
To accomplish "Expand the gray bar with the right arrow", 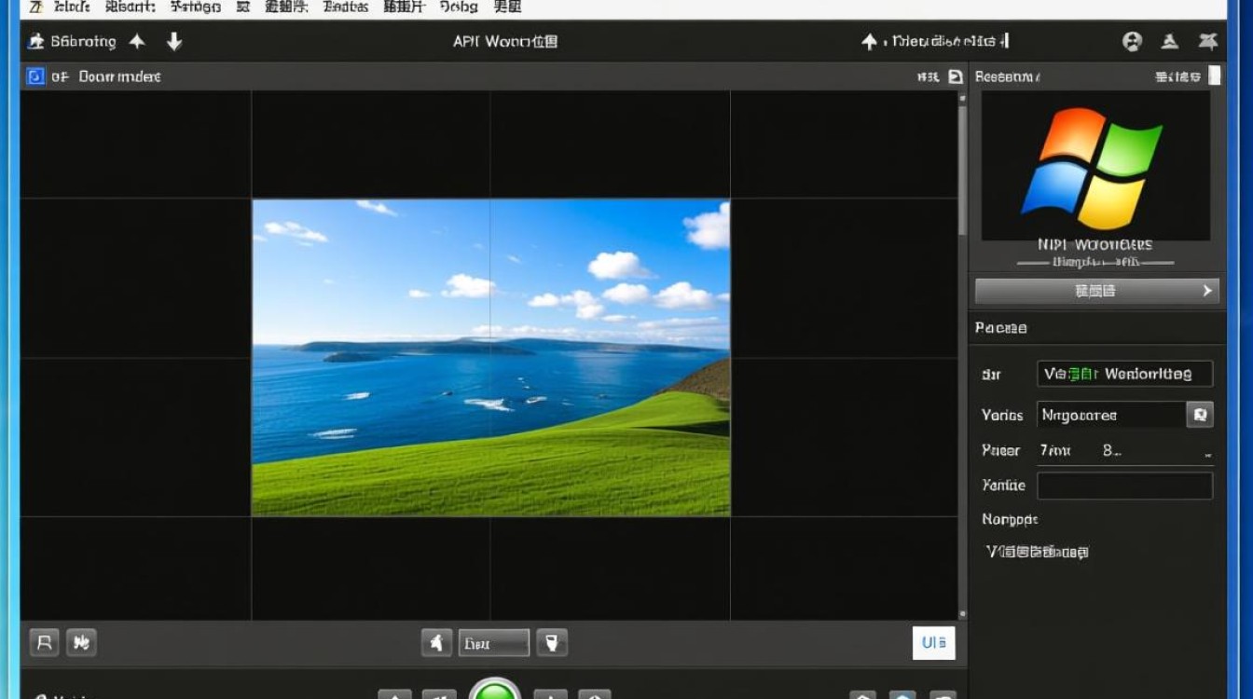I will click(1096, 291).
